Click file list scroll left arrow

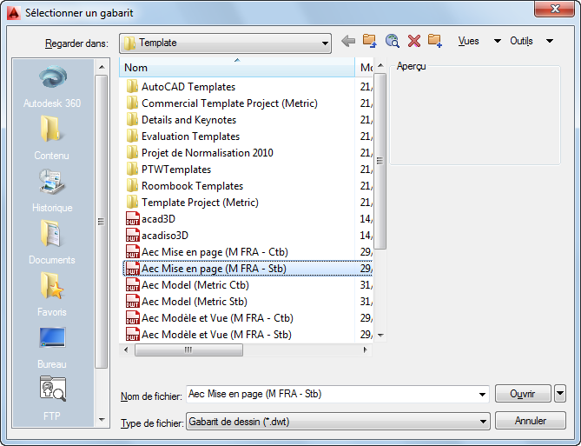(x=126, y=349)
